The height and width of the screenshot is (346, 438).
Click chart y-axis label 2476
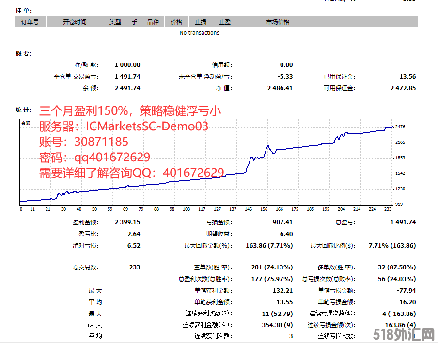tap(400, 127)
